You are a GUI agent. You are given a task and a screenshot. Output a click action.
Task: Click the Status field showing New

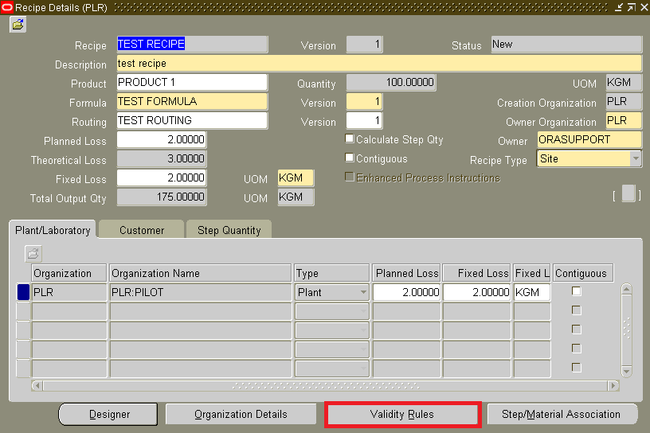pyautogui.click(x=566, y=44)
